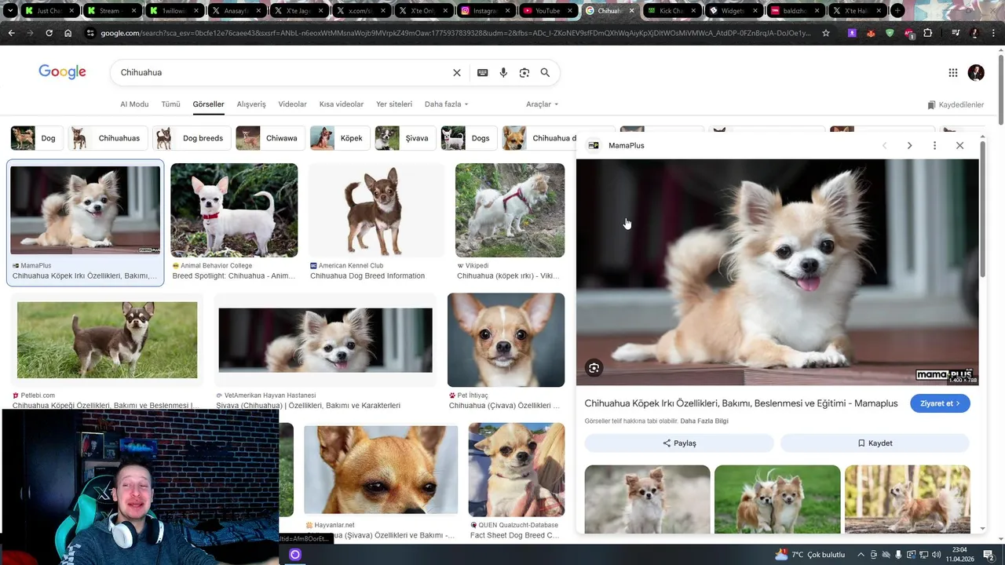Viewport: 1005px width, 565px height.
Task: Open Google Lens search by image icon
Action: [x=524, y=72]
